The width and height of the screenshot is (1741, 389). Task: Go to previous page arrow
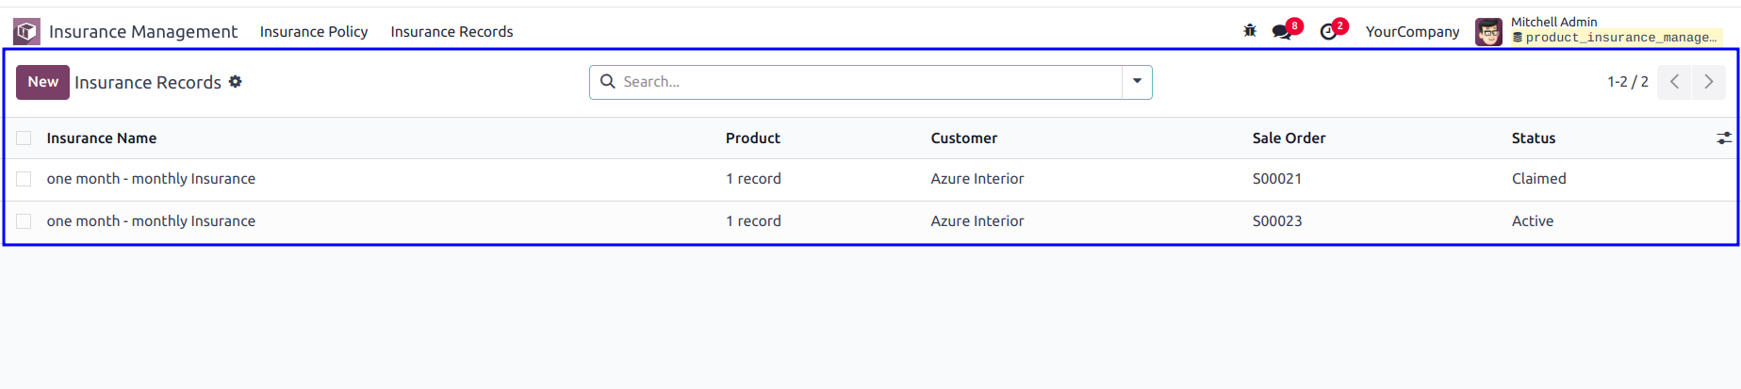pos(1674,82)
